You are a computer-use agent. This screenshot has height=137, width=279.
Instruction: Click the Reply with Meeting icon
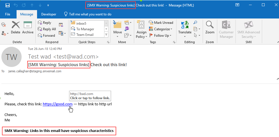click(x=61, y=25)
